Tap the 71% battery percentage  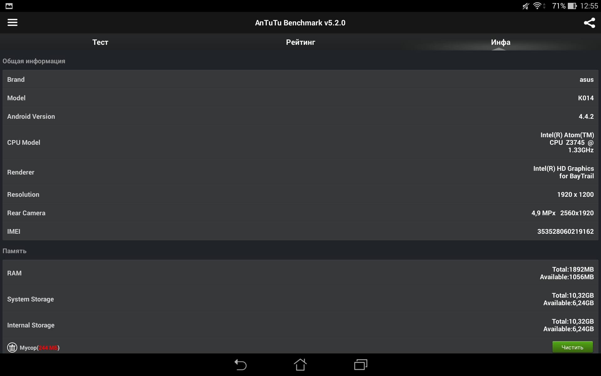559,6
